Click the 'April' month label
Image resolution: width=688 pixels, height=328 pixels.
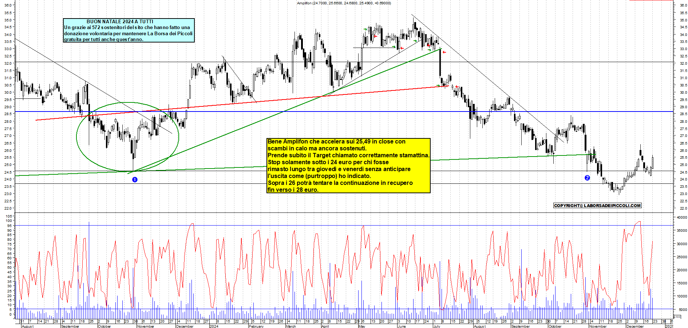tap(325, 326)
